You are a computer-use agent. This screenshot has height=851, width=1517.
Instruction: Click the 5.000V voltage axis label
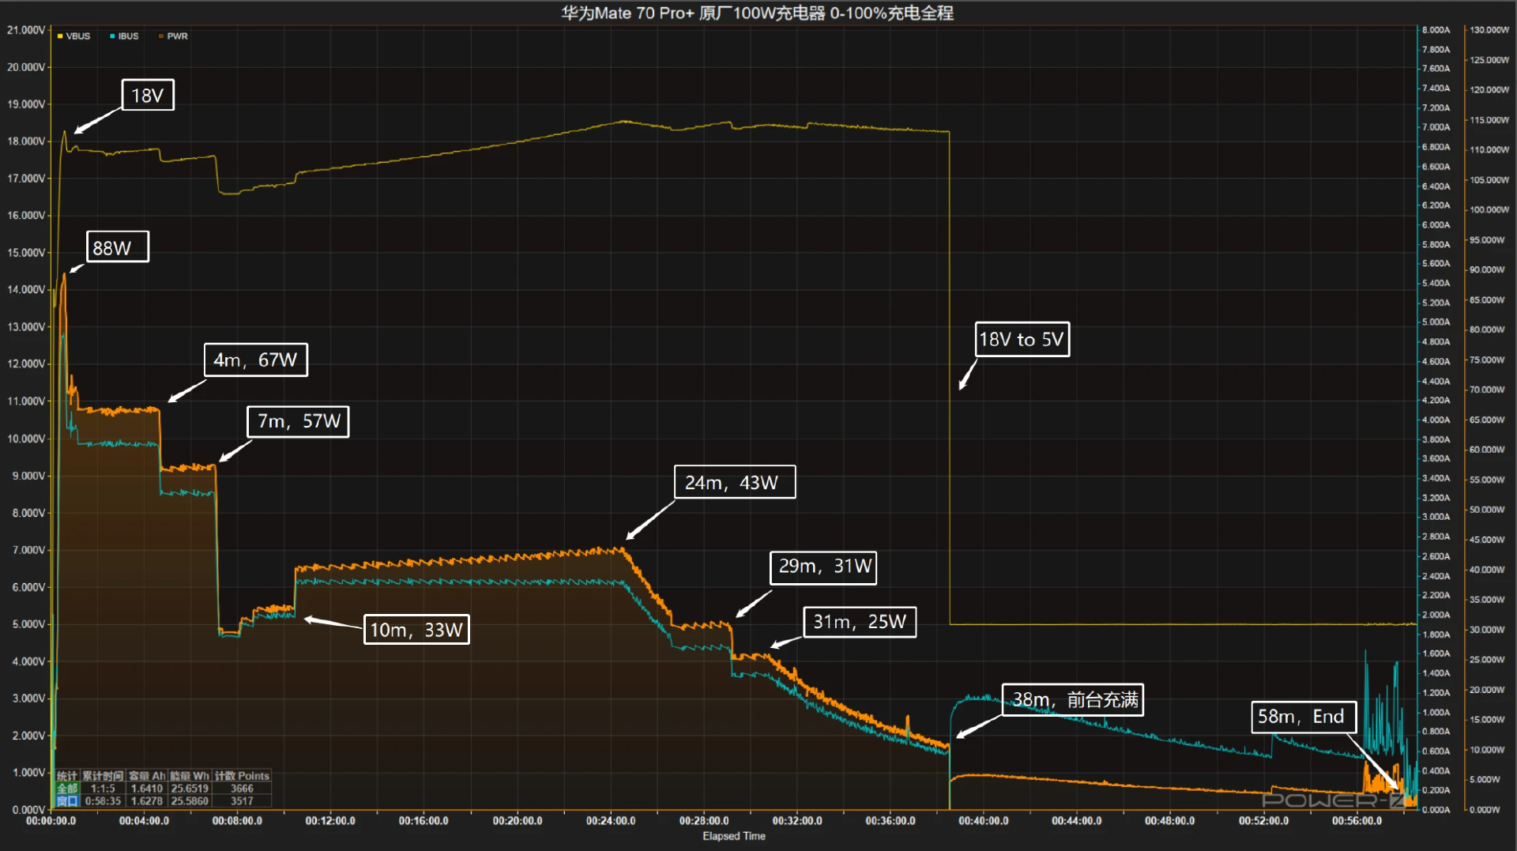[28, 624]
